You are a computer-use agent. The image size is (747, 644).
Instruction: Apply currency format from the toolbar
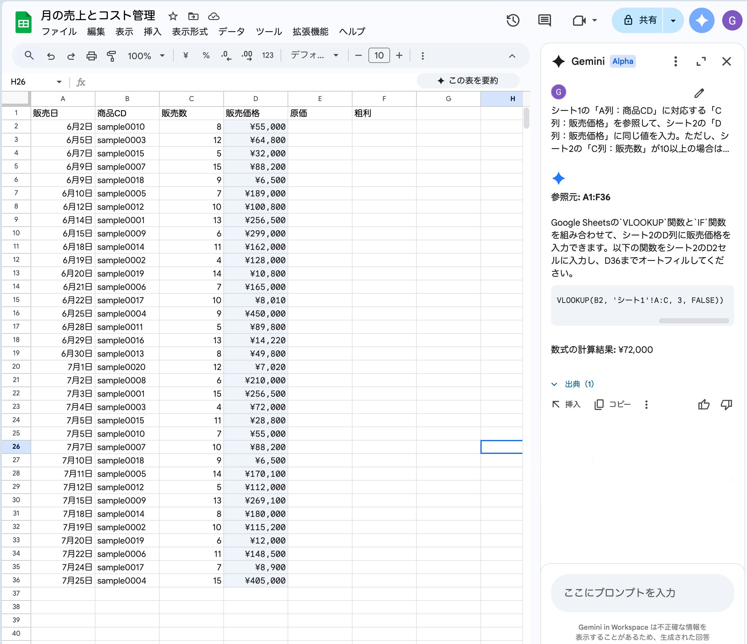coord(186,55)
